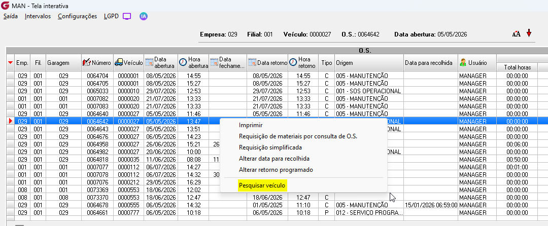Open the red triangle grid selector dropdown

11,62
